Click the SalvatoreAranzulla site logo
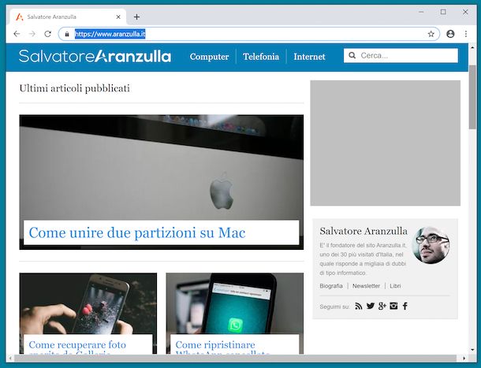 (95, 57)
